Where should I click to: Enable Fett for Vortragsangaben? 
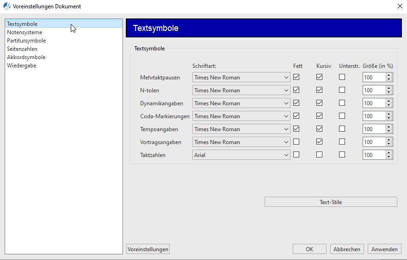click(296, 142)
